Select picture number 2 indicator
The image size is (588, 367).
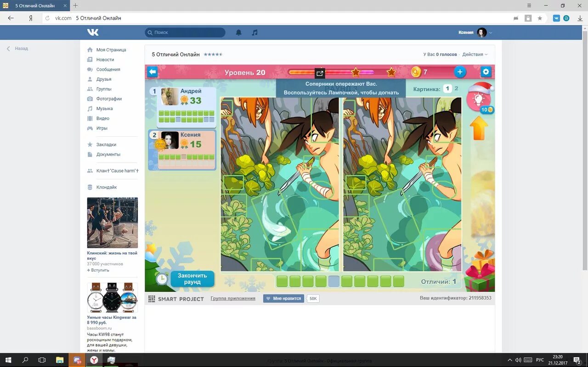click(x=456, y=89)
